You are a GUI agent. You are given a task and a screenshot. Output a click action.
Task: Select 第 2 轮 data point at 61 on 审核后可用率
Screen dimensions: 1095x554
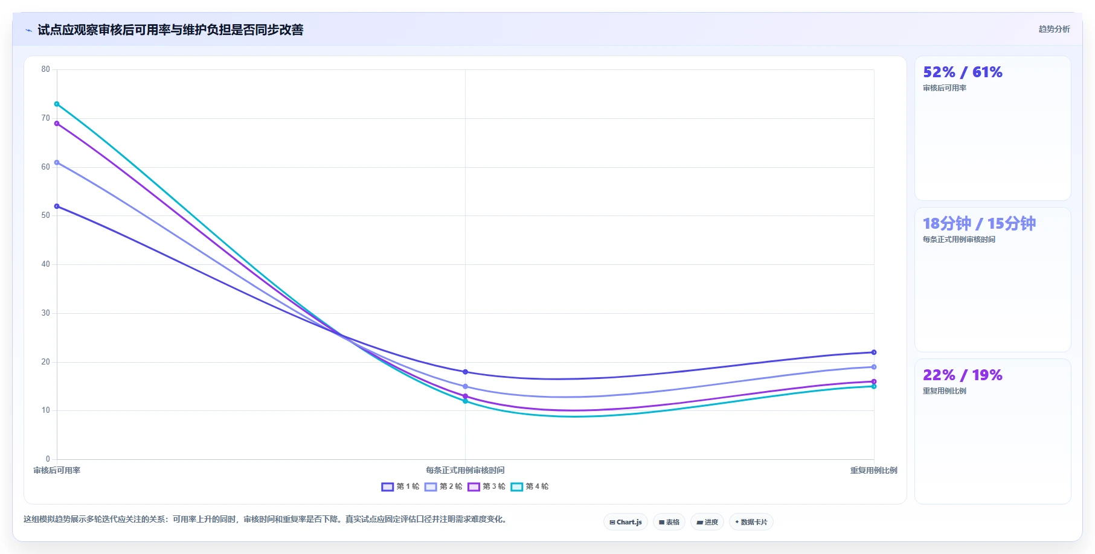coord(57,162)
